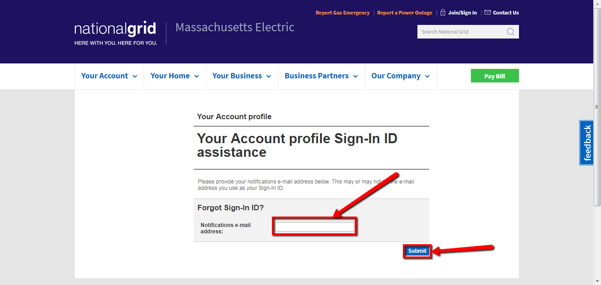
Task: Click the green Pay Bill button
Action: coord(494,76)
